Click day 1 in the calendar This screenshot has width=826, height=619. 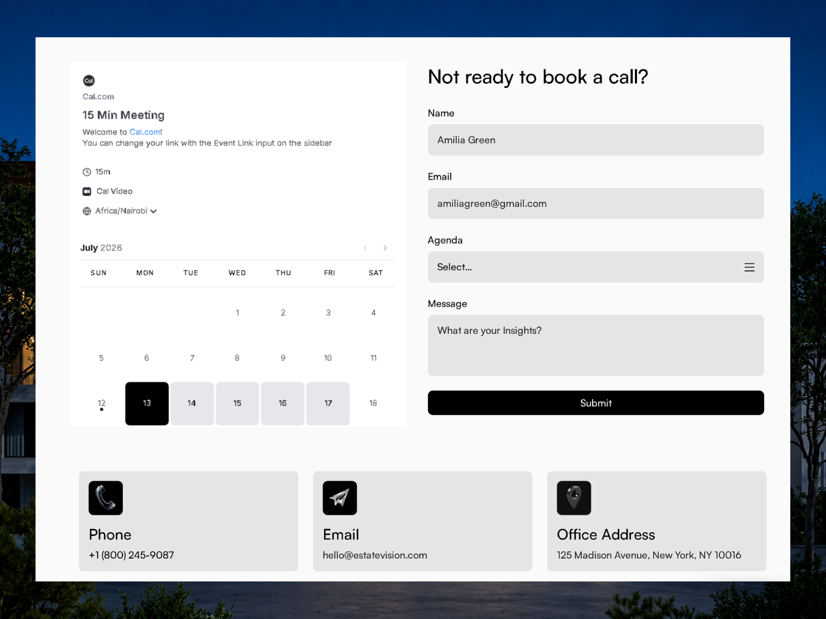point(237,313)
